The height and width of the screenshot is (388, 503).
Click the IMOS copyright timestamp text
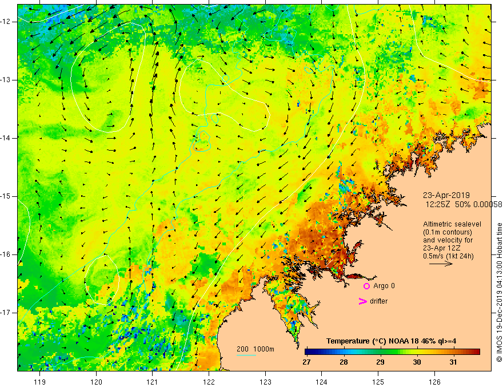(499, 293)
